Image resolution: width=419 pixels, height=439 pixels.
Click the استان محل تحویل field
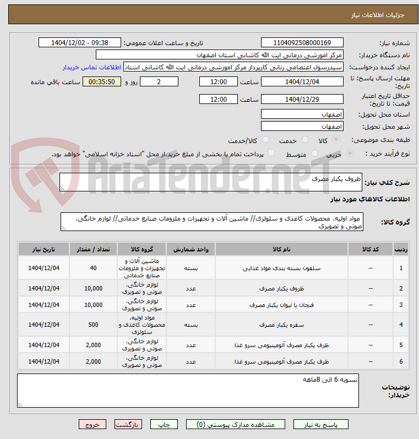(x=302, y=114)
